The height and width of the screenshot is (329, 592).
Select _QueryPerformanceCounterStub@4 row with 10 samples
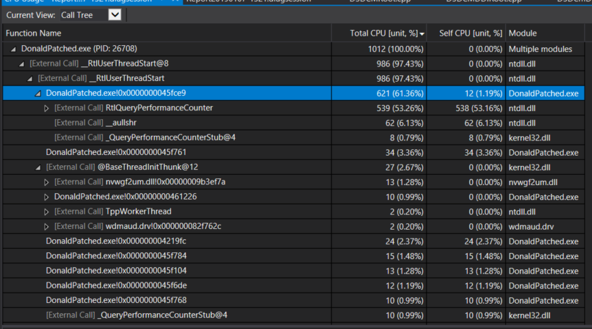pos(293,315)
